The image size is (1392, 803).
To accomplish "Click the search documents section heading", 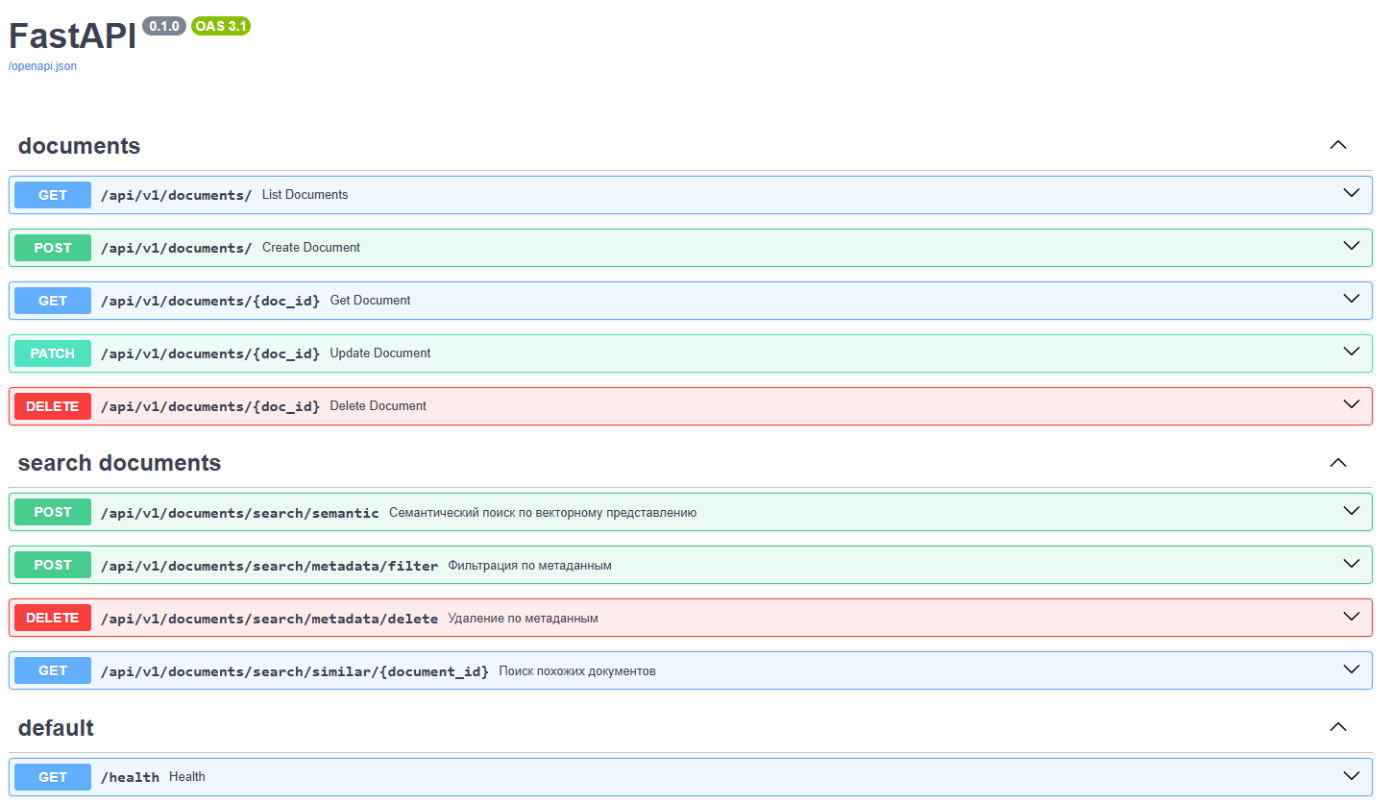I will click(x=119, y=463).
